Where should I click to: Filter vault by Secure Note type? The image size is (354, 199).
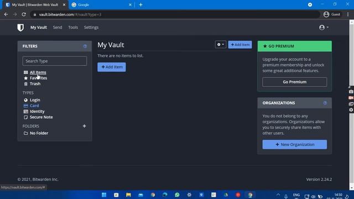click(x=41, y=117)
